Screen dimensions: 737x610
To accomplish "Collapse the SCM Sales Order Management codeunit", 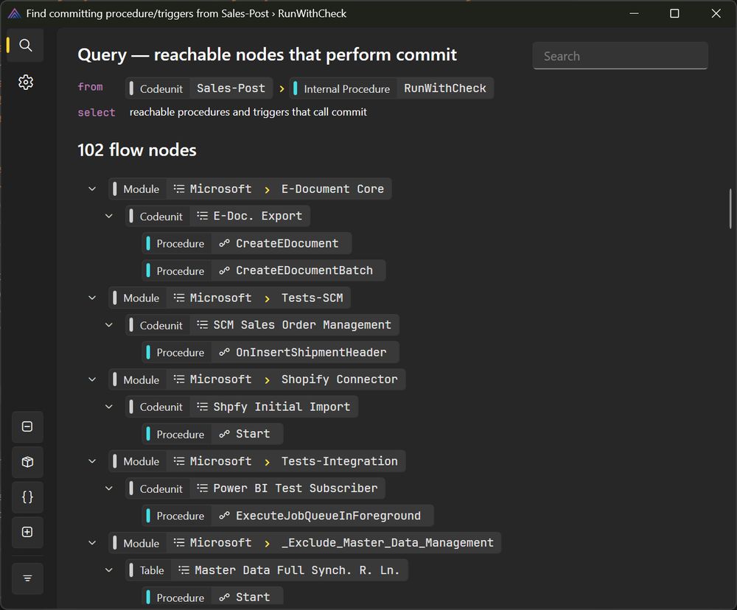I will click(x=109, y=325).
